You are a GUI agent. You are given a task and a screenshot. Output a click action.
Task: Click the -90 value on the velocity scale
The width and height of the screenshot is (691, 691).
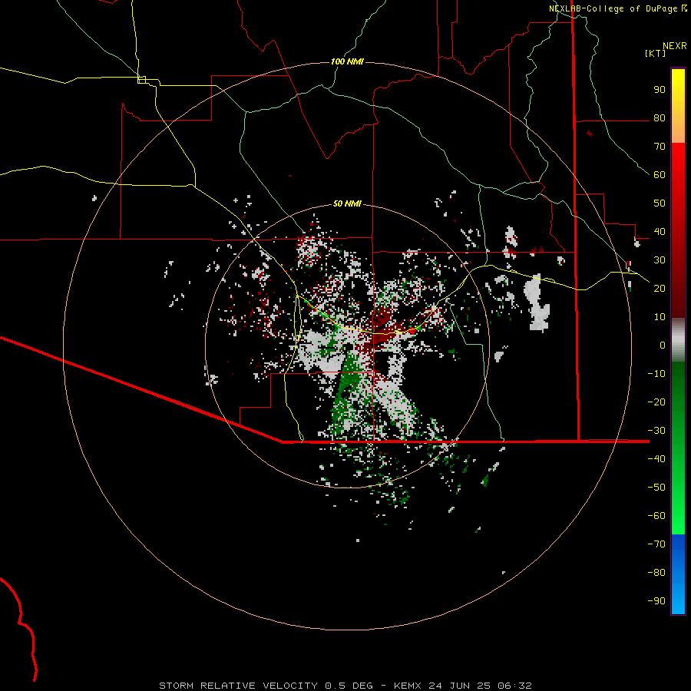coord(656,601)
